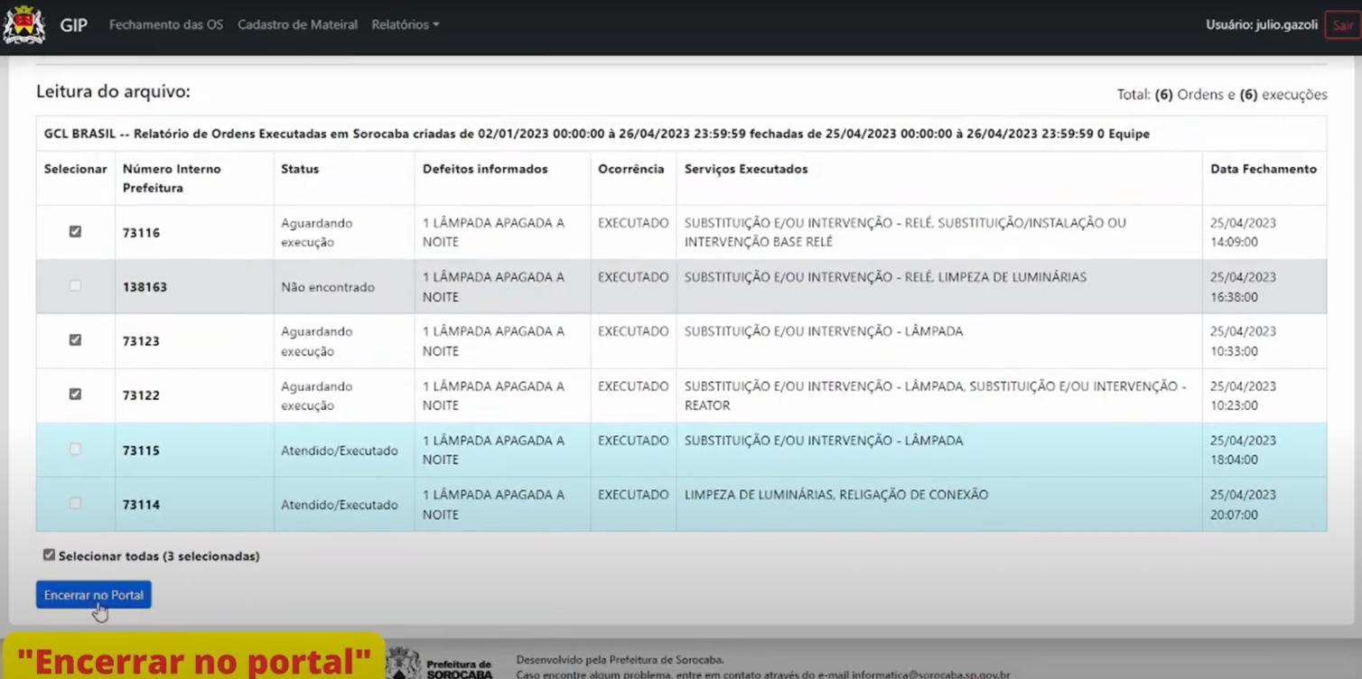Viewport: 1362px width, 679px height.
Task: Uncheck the checkbox for order 73122
Action: pos(75,395)
